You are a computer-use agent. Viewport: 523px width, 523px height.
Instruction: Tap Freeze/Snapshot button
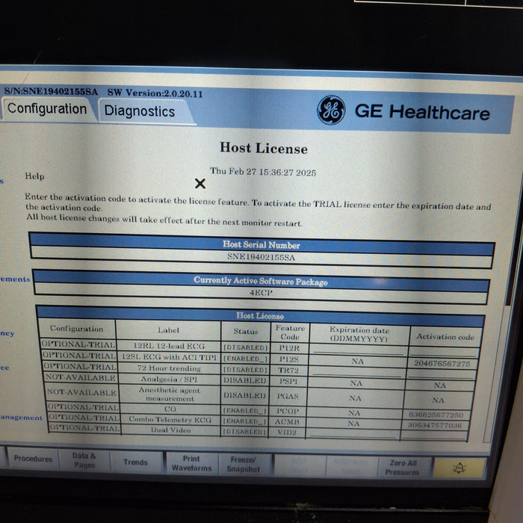[x=243, y=464]
